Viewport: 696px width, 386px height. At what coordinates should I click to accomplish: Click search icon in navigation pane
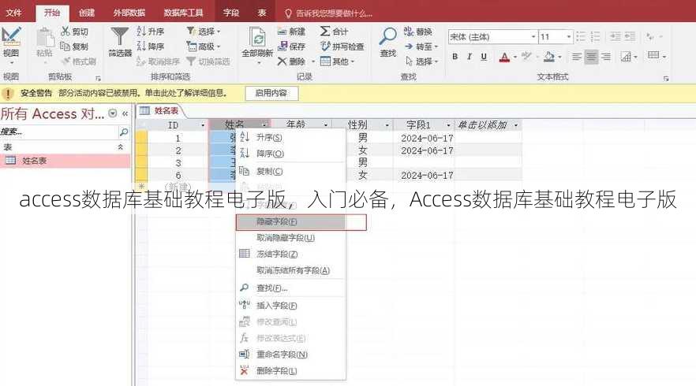pyautogui.click(x=124, y=132)
